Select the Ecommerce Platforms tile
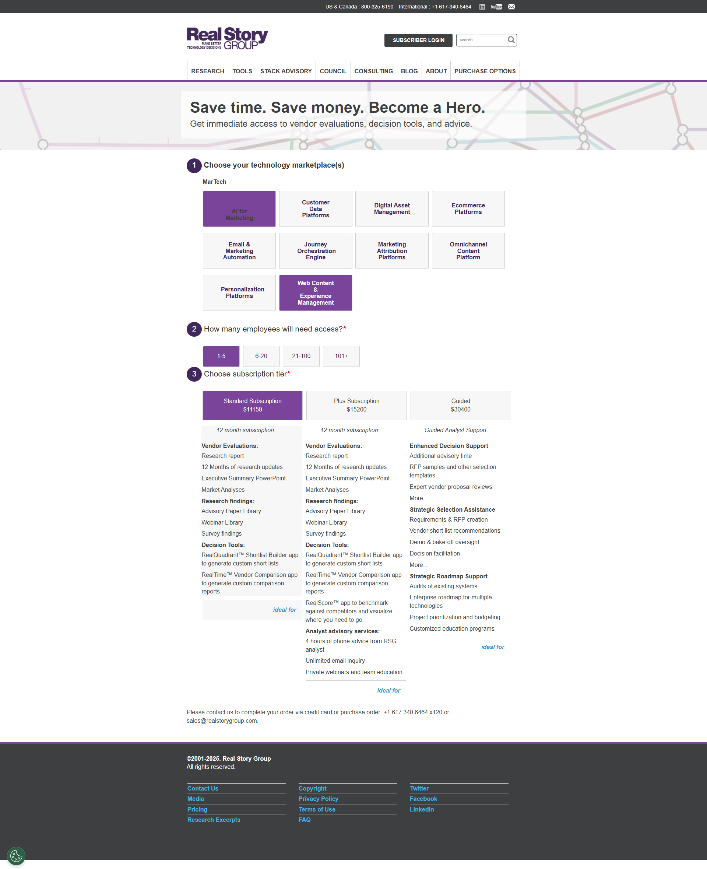The height and width of the screenshot is (869, 707). (468, 209)
